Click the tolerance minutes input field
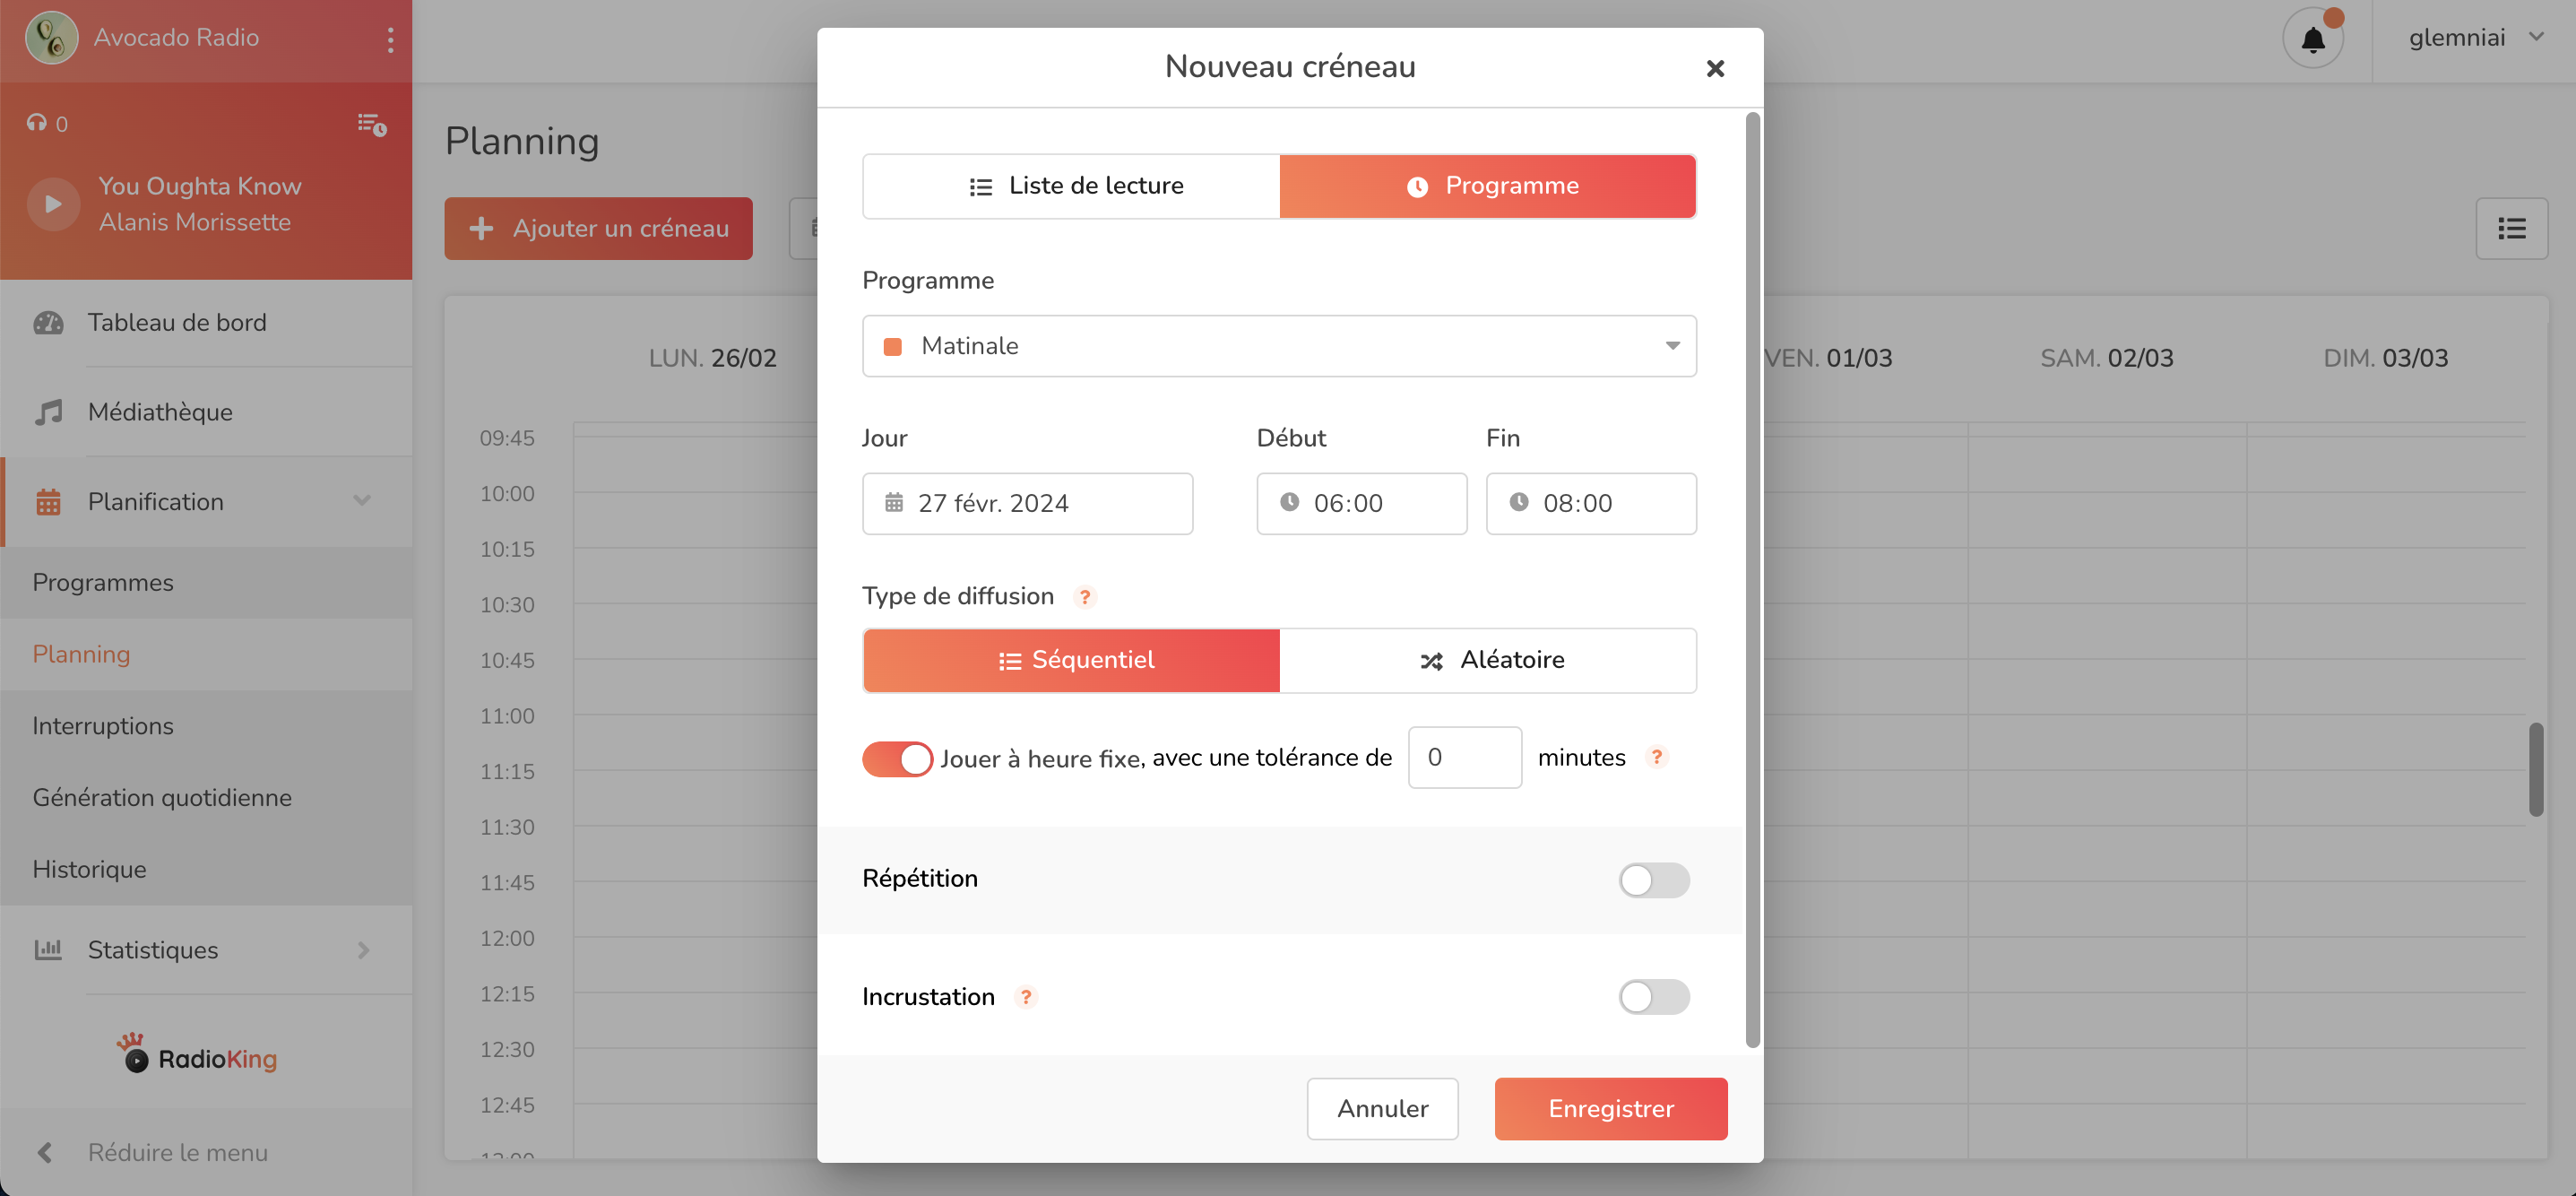 [x=1464, y=757]
